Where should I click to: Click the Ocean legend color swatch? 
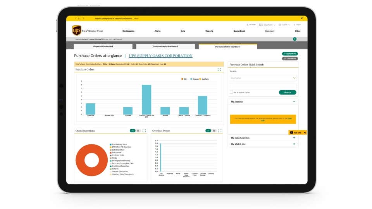(191, 79)
